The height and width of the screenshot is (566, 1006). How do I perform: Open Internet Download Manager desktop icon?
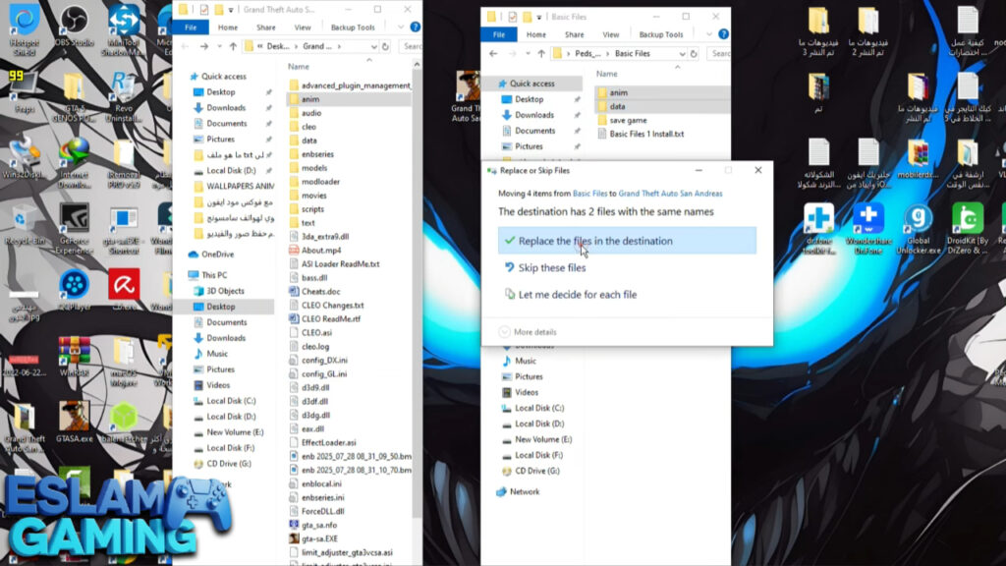pos(73,157)
